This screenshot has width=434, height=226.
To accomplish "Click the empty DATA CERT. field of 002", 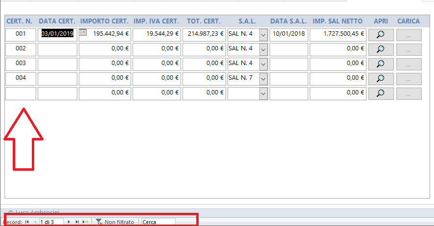I will pyautogui.click(x=57, y=49).
